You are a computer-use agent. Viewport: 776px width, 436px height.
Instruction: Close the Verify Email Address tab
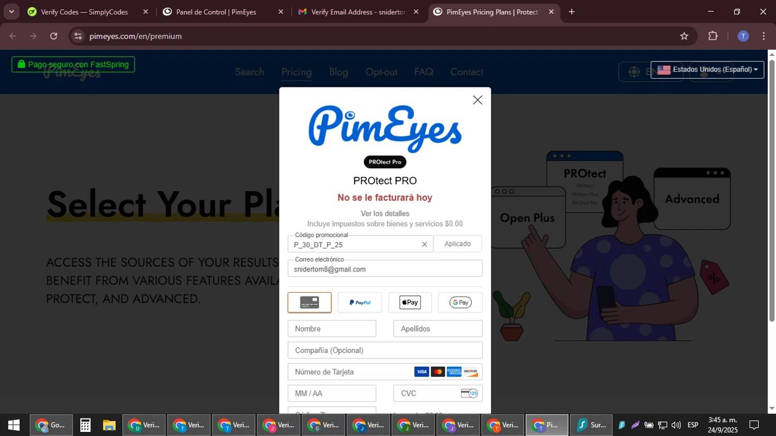(x=416, y=12)
